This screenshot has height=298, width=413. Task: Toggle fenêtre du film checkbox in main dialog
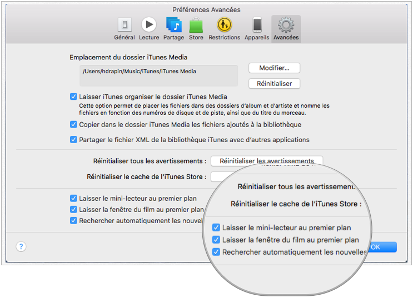[x=73, y=209]
